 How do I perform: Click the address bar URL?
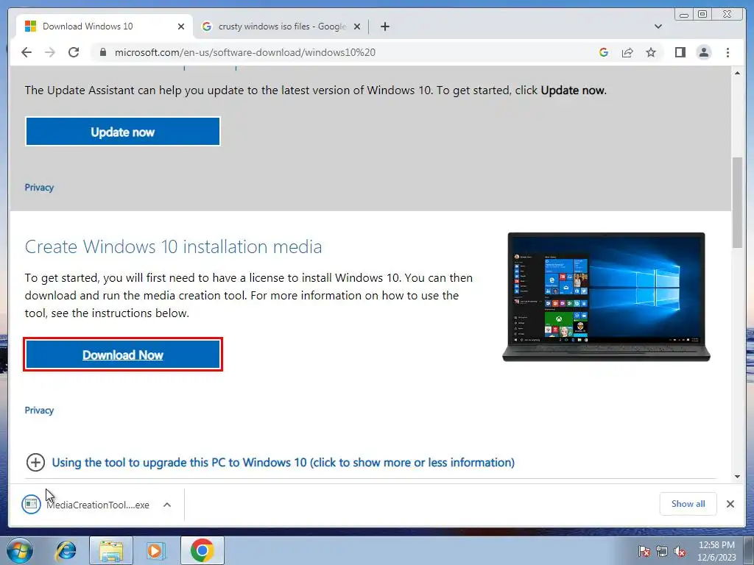coord(244,52)
